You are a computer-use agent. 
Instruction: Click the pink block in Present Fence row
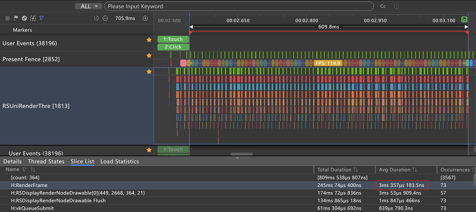click(183, 63)
